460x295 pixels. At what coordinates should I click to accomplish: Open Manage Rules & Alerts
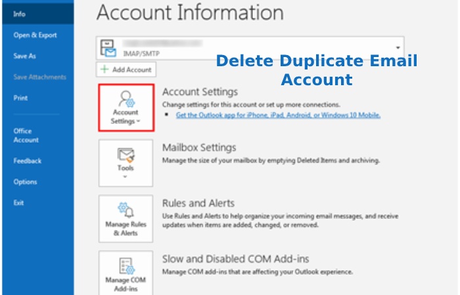click(126, 218)
